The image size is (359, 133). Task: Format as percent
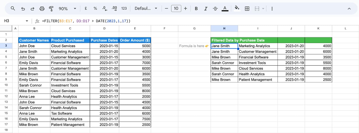point(95,8)
